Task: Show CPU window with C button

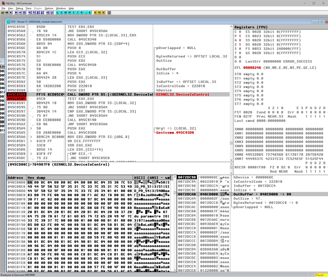Action: pos(77,13)
